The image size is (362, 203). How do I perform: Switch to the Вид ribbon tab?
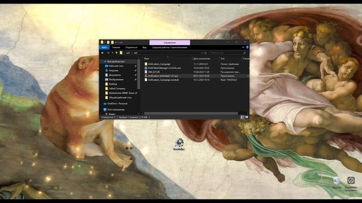(144, 47)
